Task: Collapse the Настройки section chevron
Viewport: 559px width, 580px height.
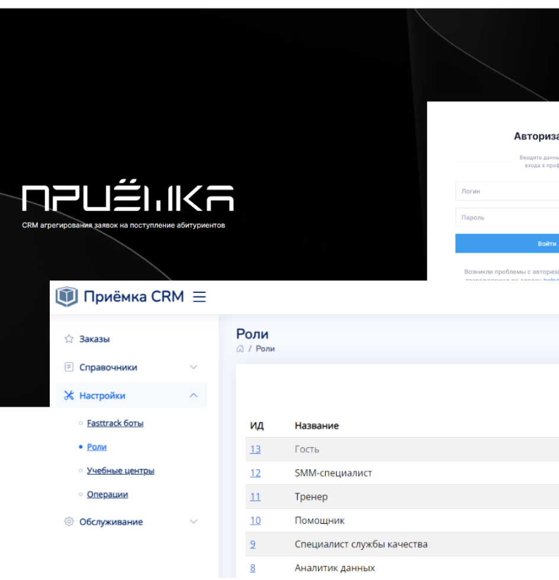Action: [194, 395]
